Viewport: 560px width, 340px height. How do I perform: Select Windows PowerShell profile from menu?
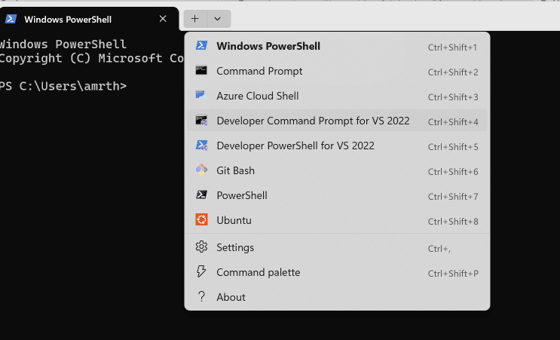pyautogui.click(x=337, y=46)
